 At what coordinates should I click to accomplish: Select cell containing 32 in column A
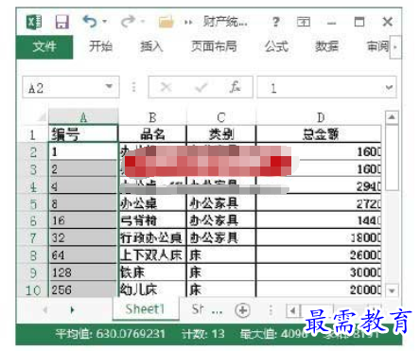pos(83,237)
